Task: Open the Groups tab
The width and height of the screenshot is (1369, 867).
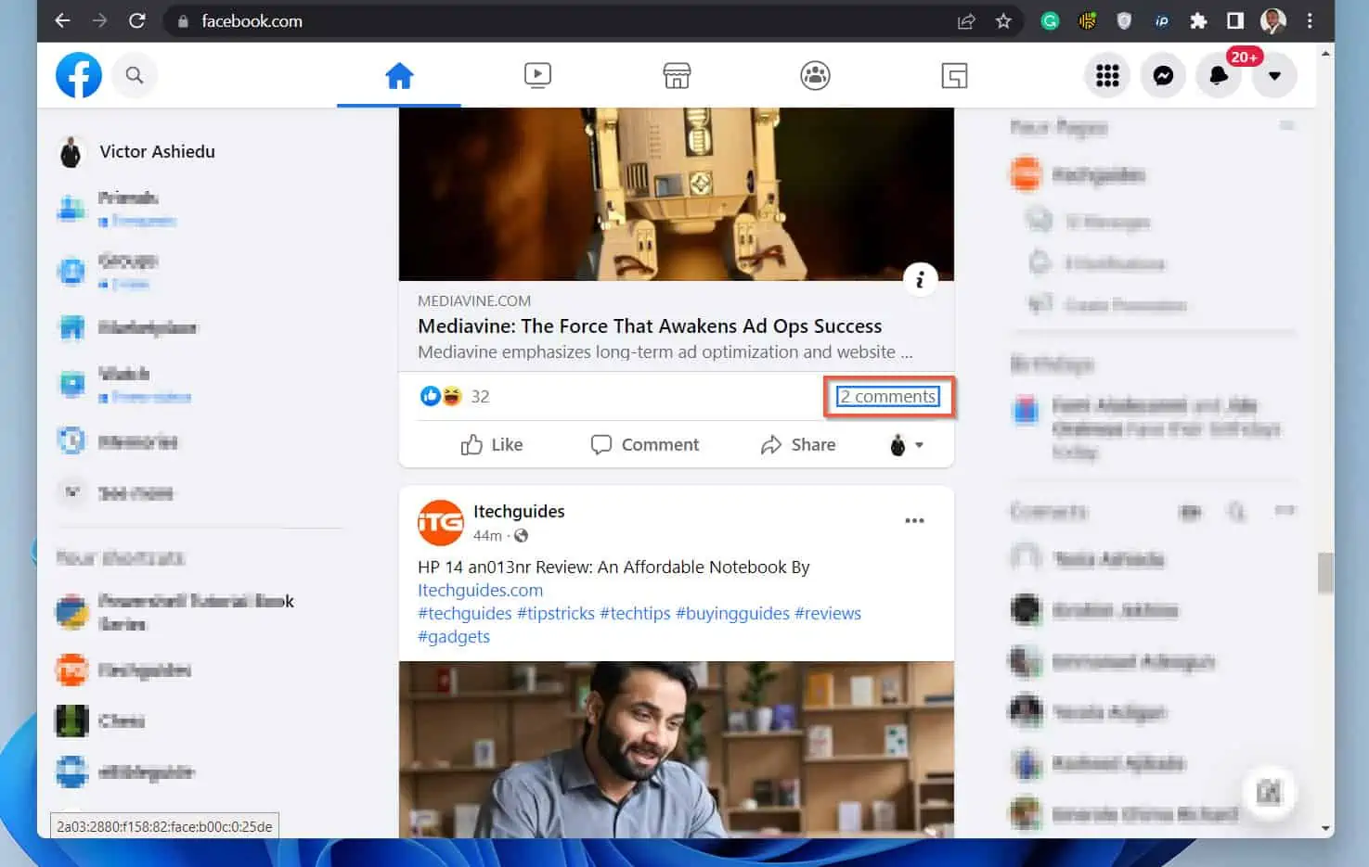Action: click(815, 75)
